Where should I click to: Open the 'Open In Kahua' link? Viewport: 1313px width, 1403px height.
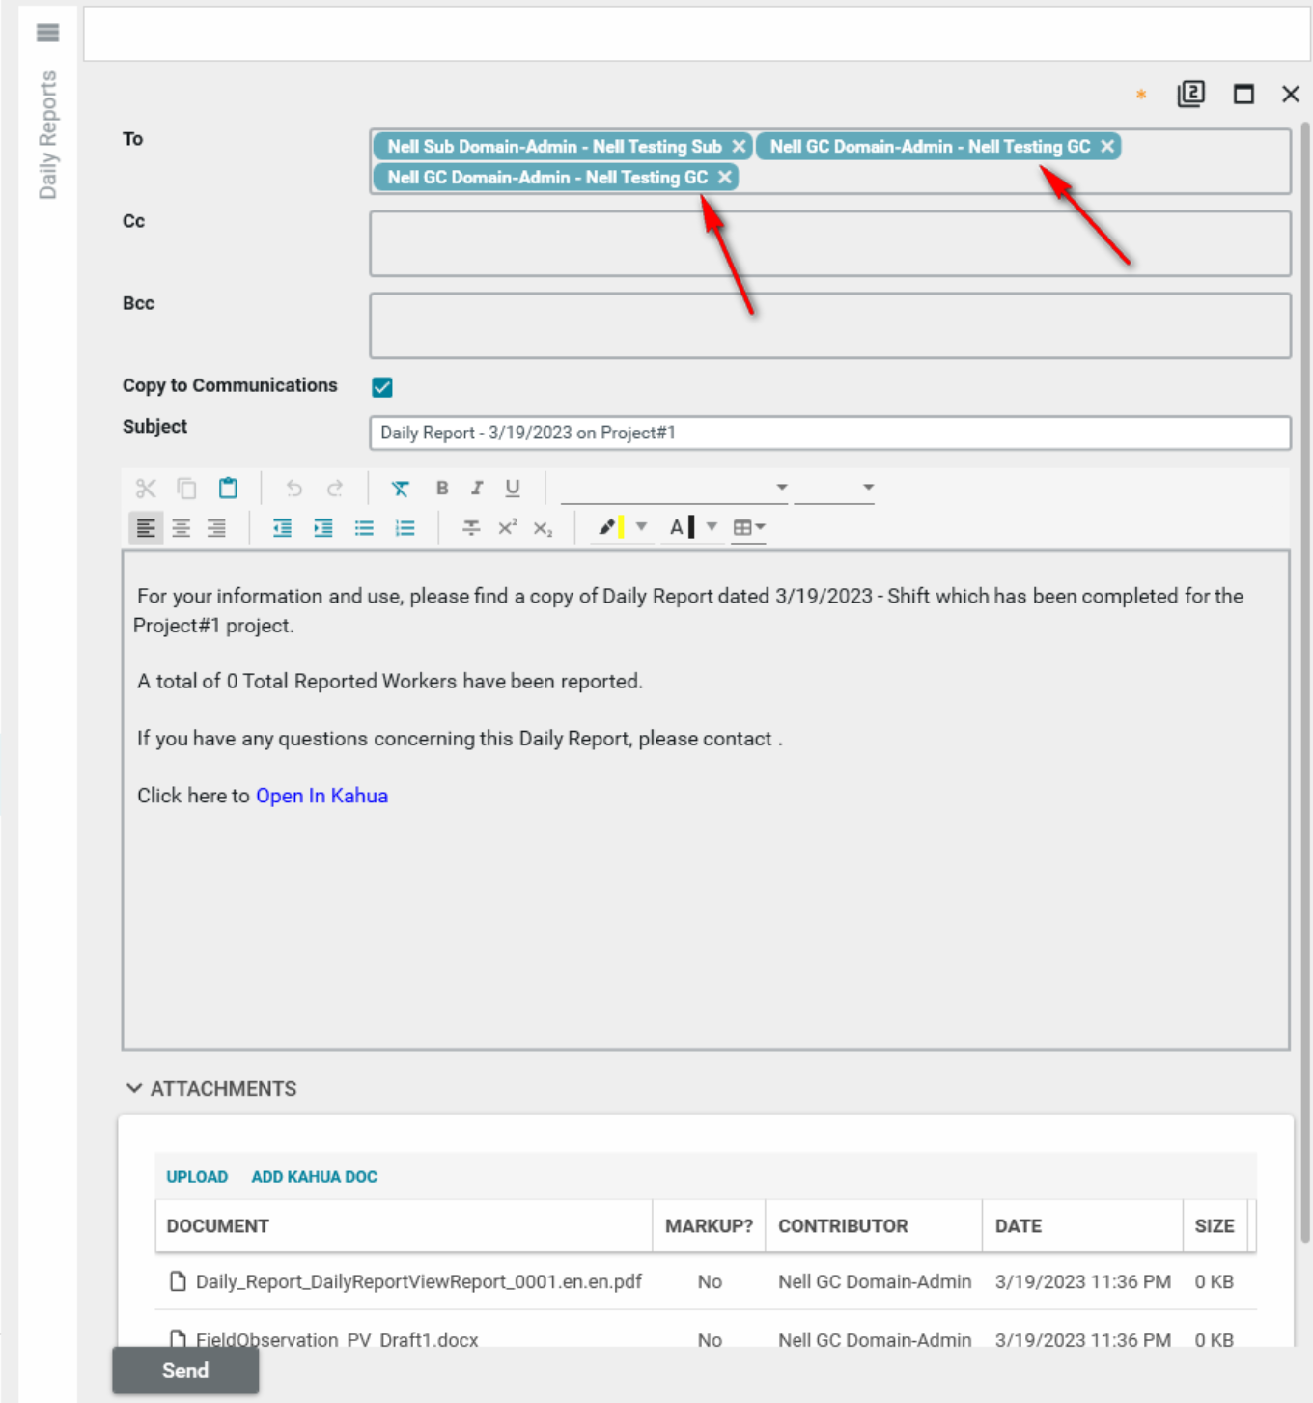pyautogui.click(x=321, y=796)
